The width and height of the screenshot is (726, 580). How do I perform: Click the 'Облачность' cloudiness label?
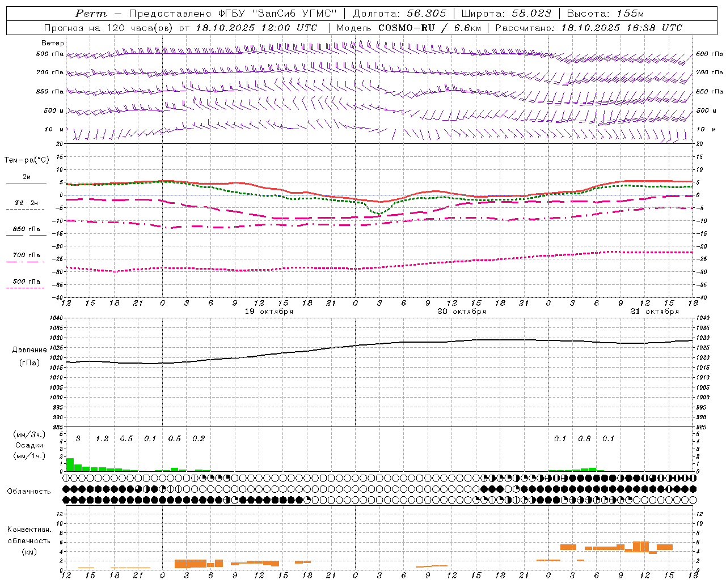(x=29, y=492)
